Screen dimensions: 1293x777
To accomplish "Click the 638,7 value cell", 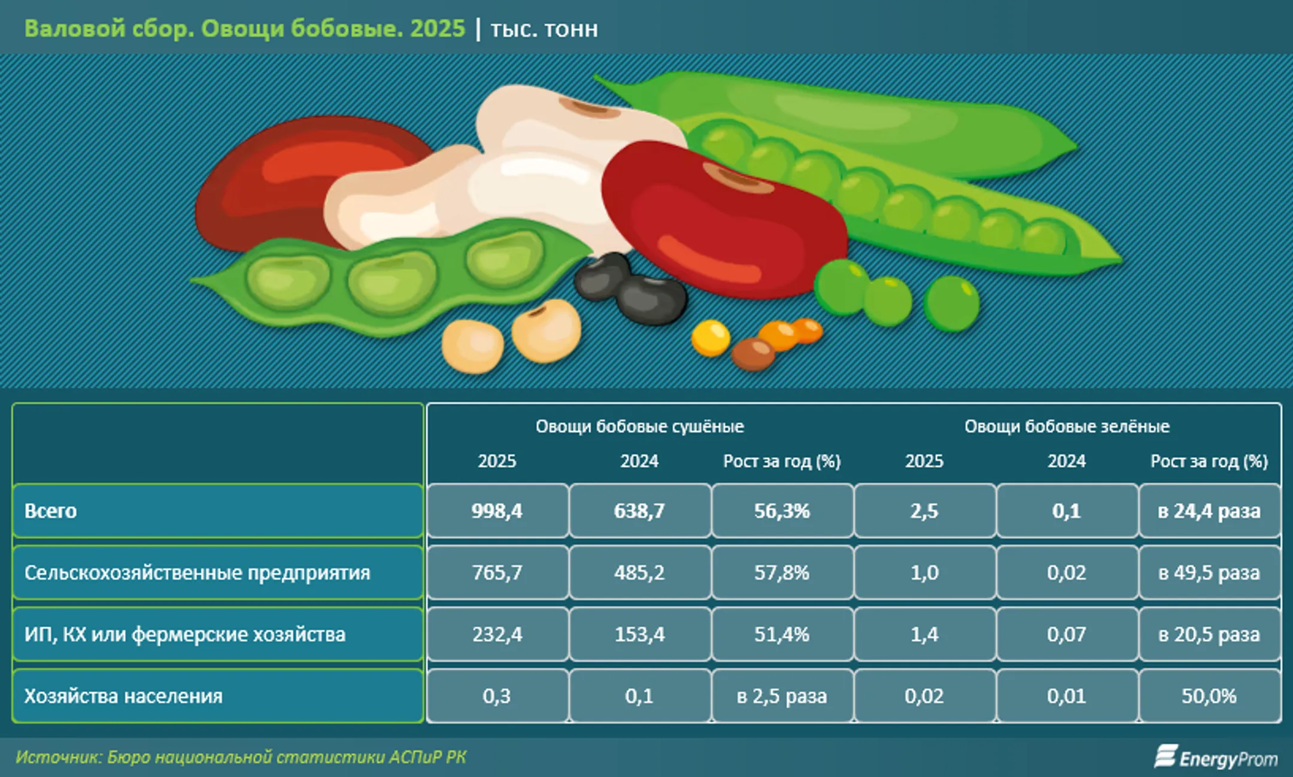I will coord(639,511).
